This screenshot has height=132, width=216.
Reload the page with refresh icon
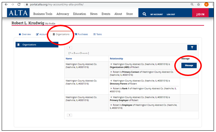click(x=19, y=4)
